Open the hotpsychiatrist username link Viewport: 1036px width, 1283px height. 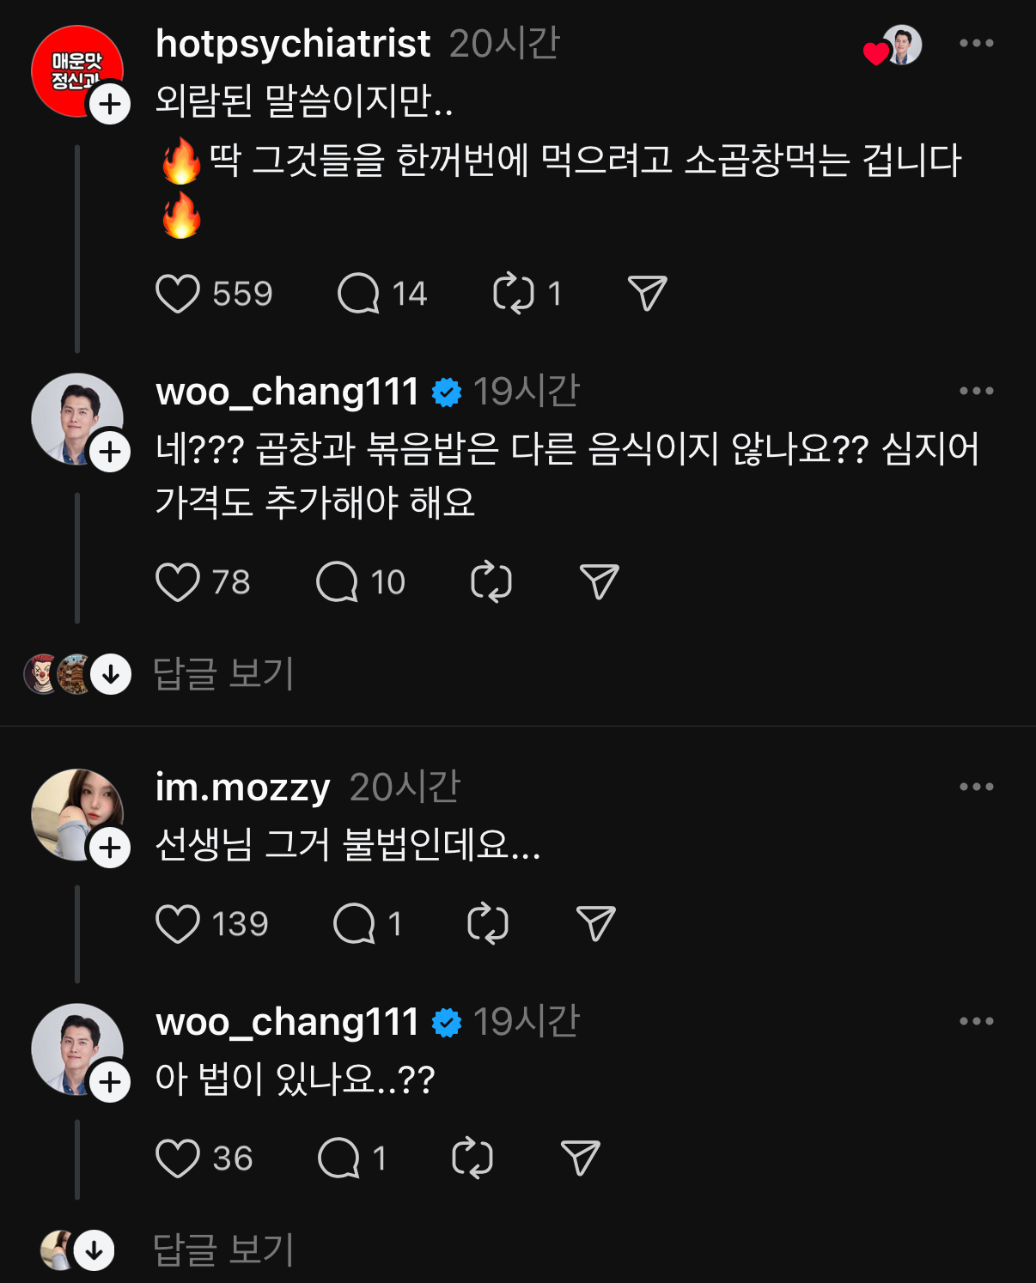pyautogui.click(x=293, y=44)
